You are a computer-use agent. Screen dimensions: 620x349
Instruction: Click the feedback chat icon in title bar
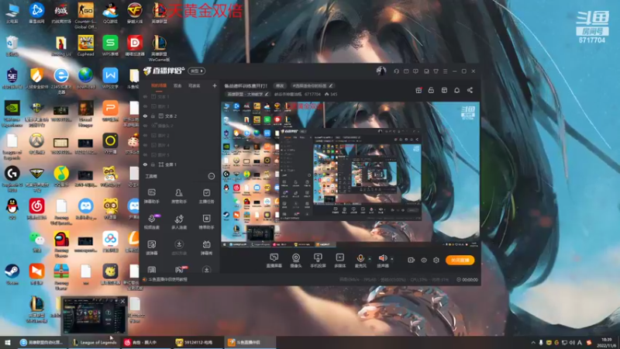pyautogui.click(x=415, y=71)
